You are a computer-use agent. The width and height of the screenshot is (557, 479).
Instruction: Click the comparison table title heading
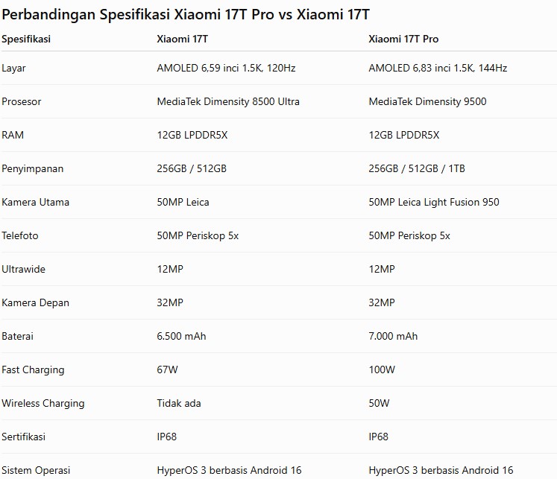coord(186,15)
